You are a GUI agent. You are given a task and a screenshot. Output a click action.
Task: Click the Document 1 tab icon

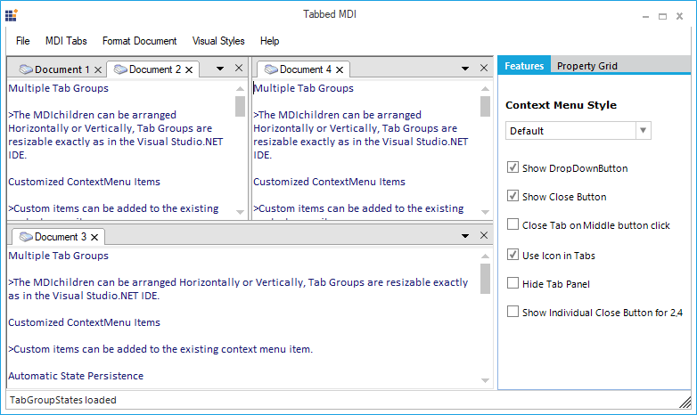tap(26, 69)
